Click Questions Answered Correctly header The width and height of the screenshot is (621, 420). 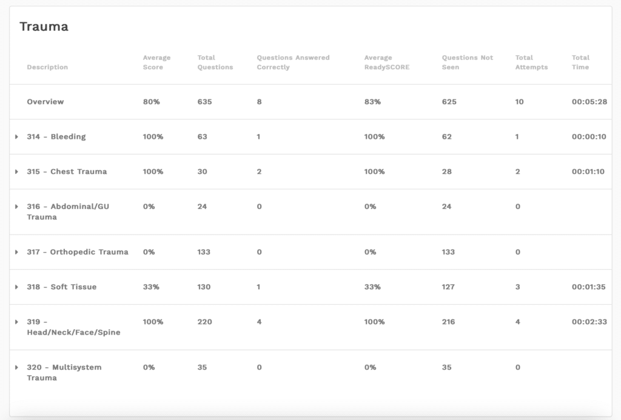(x=293, y=62)
